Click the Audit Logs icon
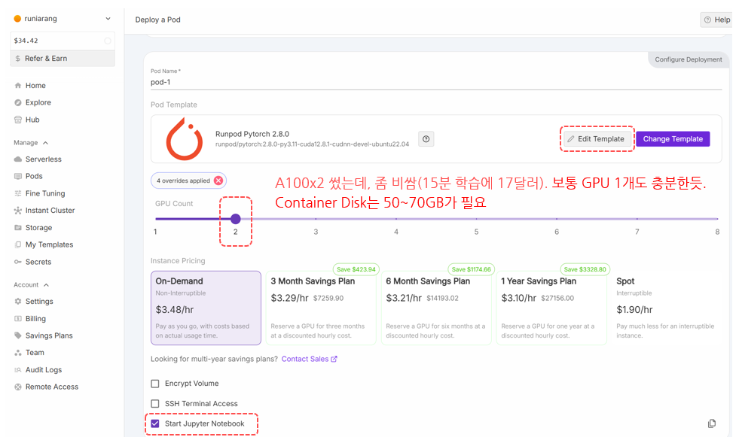Screen dimensions: 739x437 [18, 370]
